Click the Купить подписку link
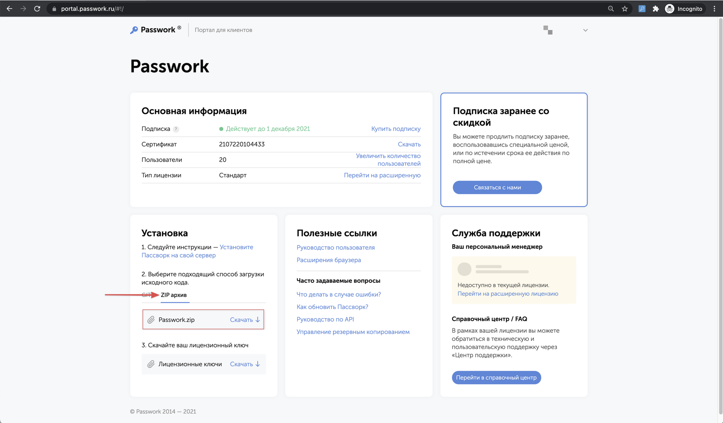723x423 pixels. click(396, 129)
